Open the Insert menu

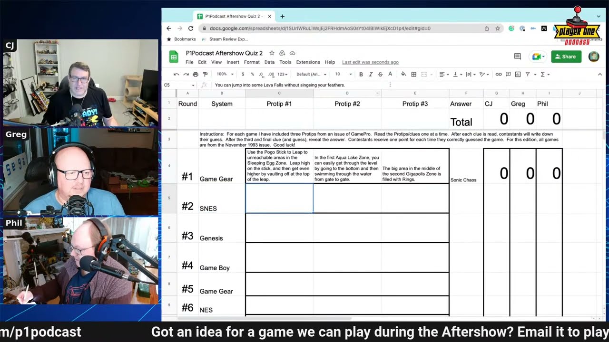233,62
